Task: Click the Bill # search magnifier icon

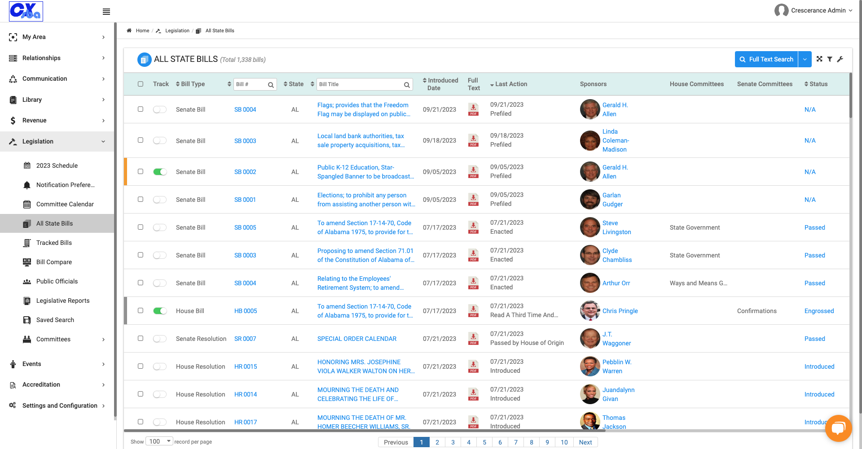Action: click(x=271, y=85)
